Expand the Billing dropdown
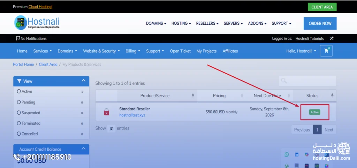This screenshot has width=357, height=168. tap(133, 51)
